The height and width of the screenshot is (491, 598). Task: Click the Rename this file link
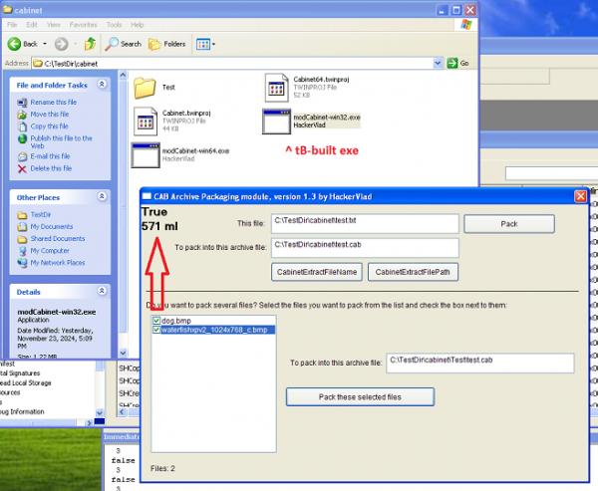tap(54, 103)
